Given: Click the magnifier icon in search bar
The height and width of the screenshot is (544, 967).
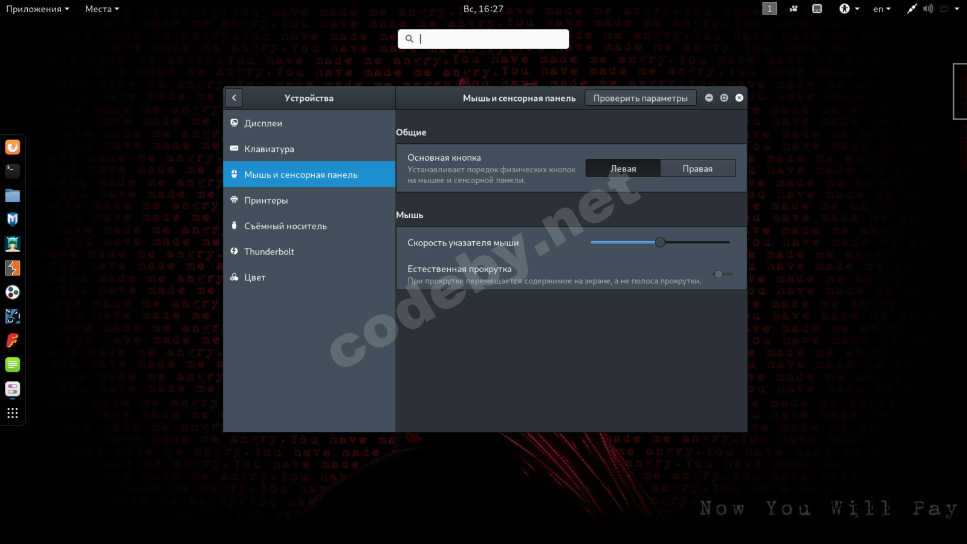Looking at the screenshot, I should click(409, 39).
